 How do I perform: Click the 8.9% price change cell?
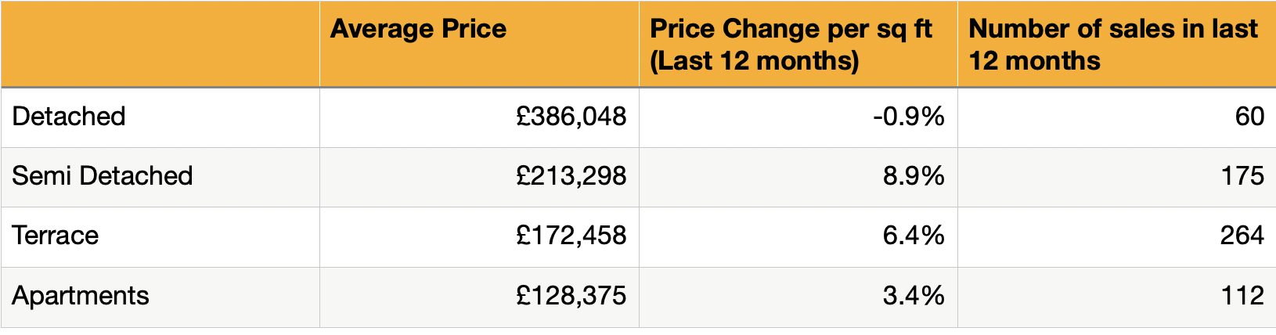[914, 176]
